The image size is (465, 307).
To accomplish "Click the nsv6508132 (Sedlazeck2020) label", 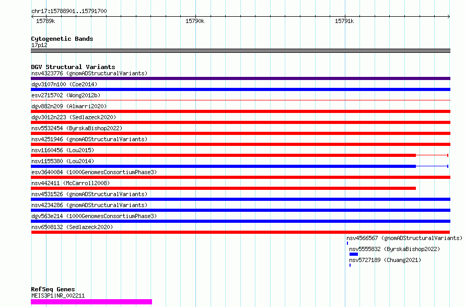I will click(x=72, y=227).
